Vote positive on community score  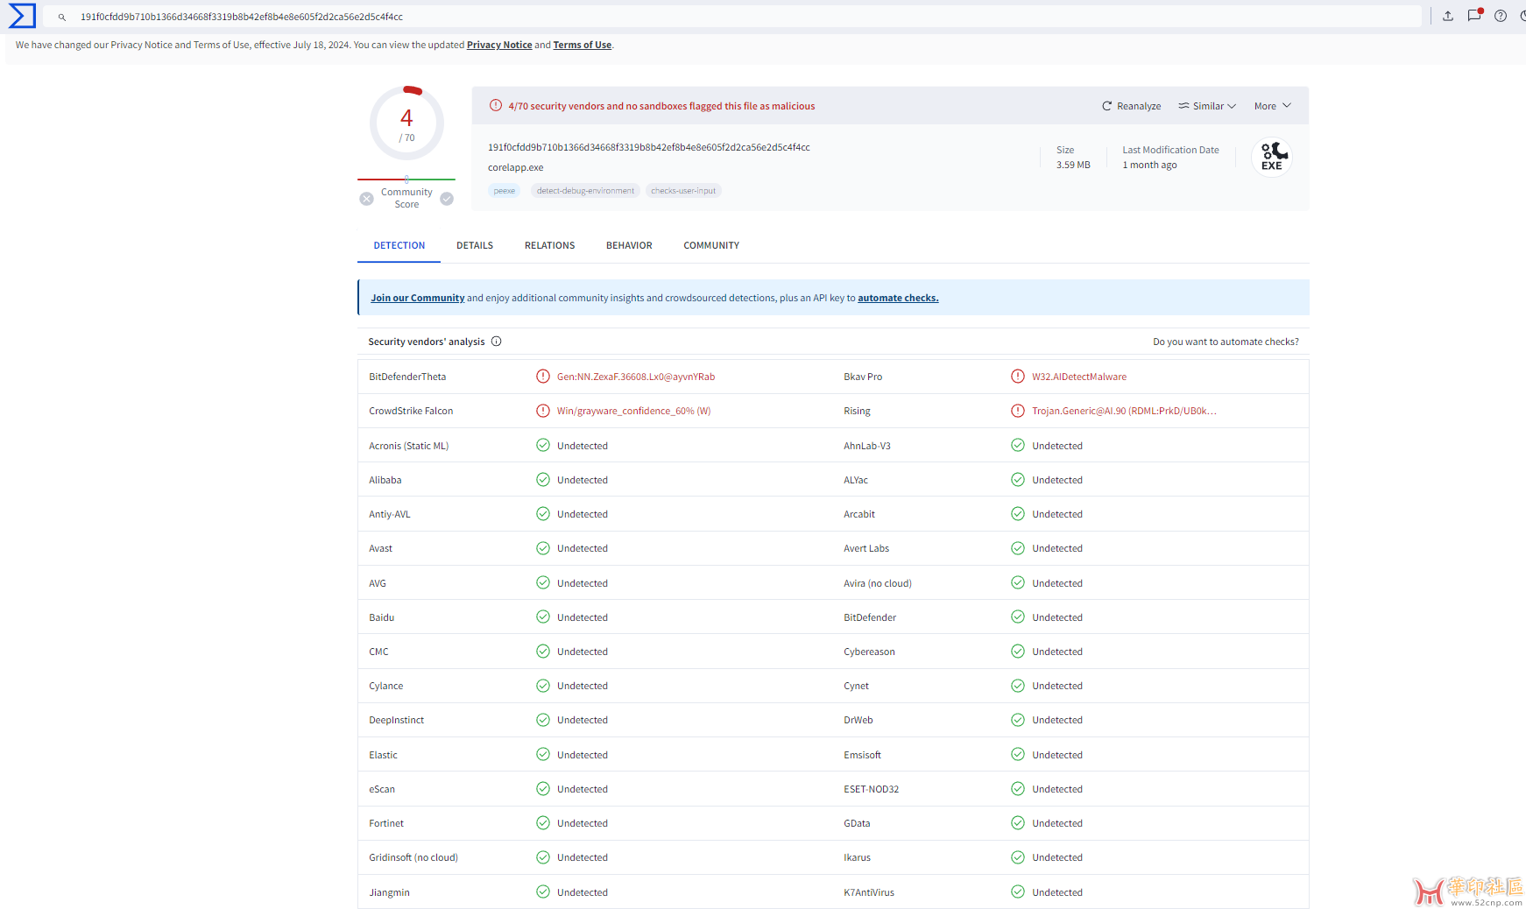click(x=447, y=199)
